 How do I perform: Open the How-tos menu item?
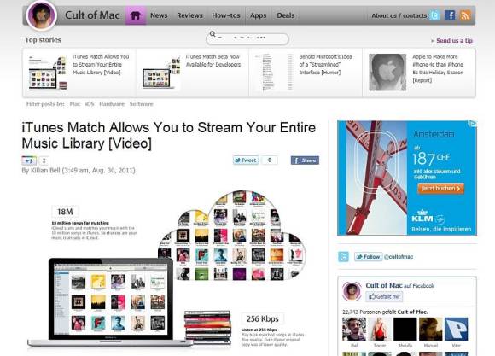[x=226, y=15]
